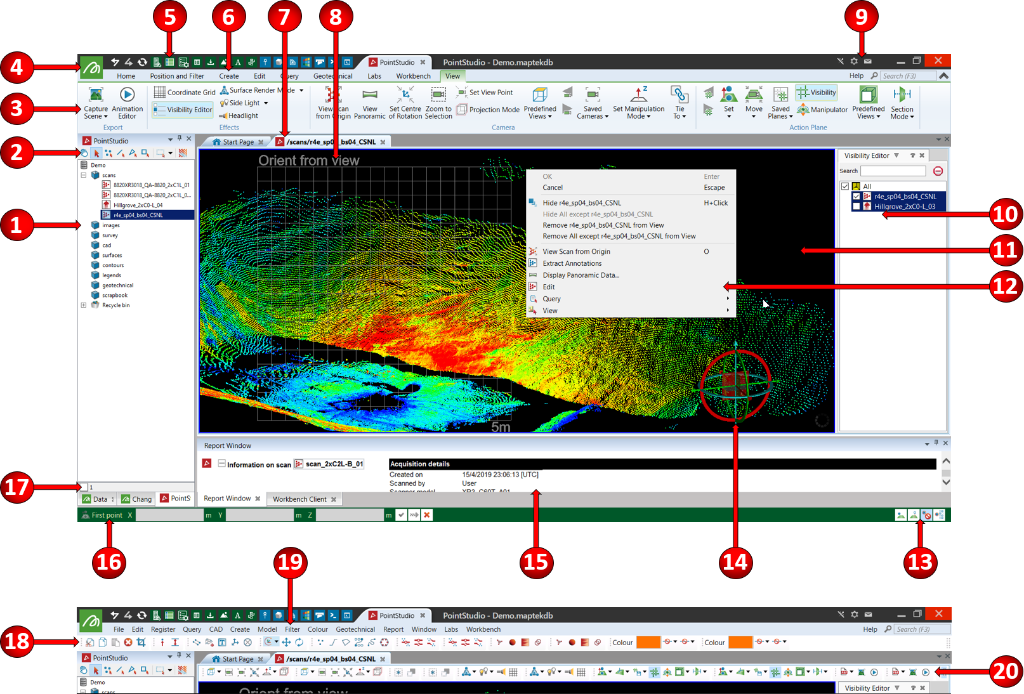
Task: Click the Manipulator icon in Action Plane
Action: click(803, 110)
